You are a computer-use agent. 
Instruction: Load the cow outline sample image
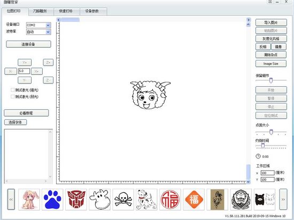pos(99,199)
